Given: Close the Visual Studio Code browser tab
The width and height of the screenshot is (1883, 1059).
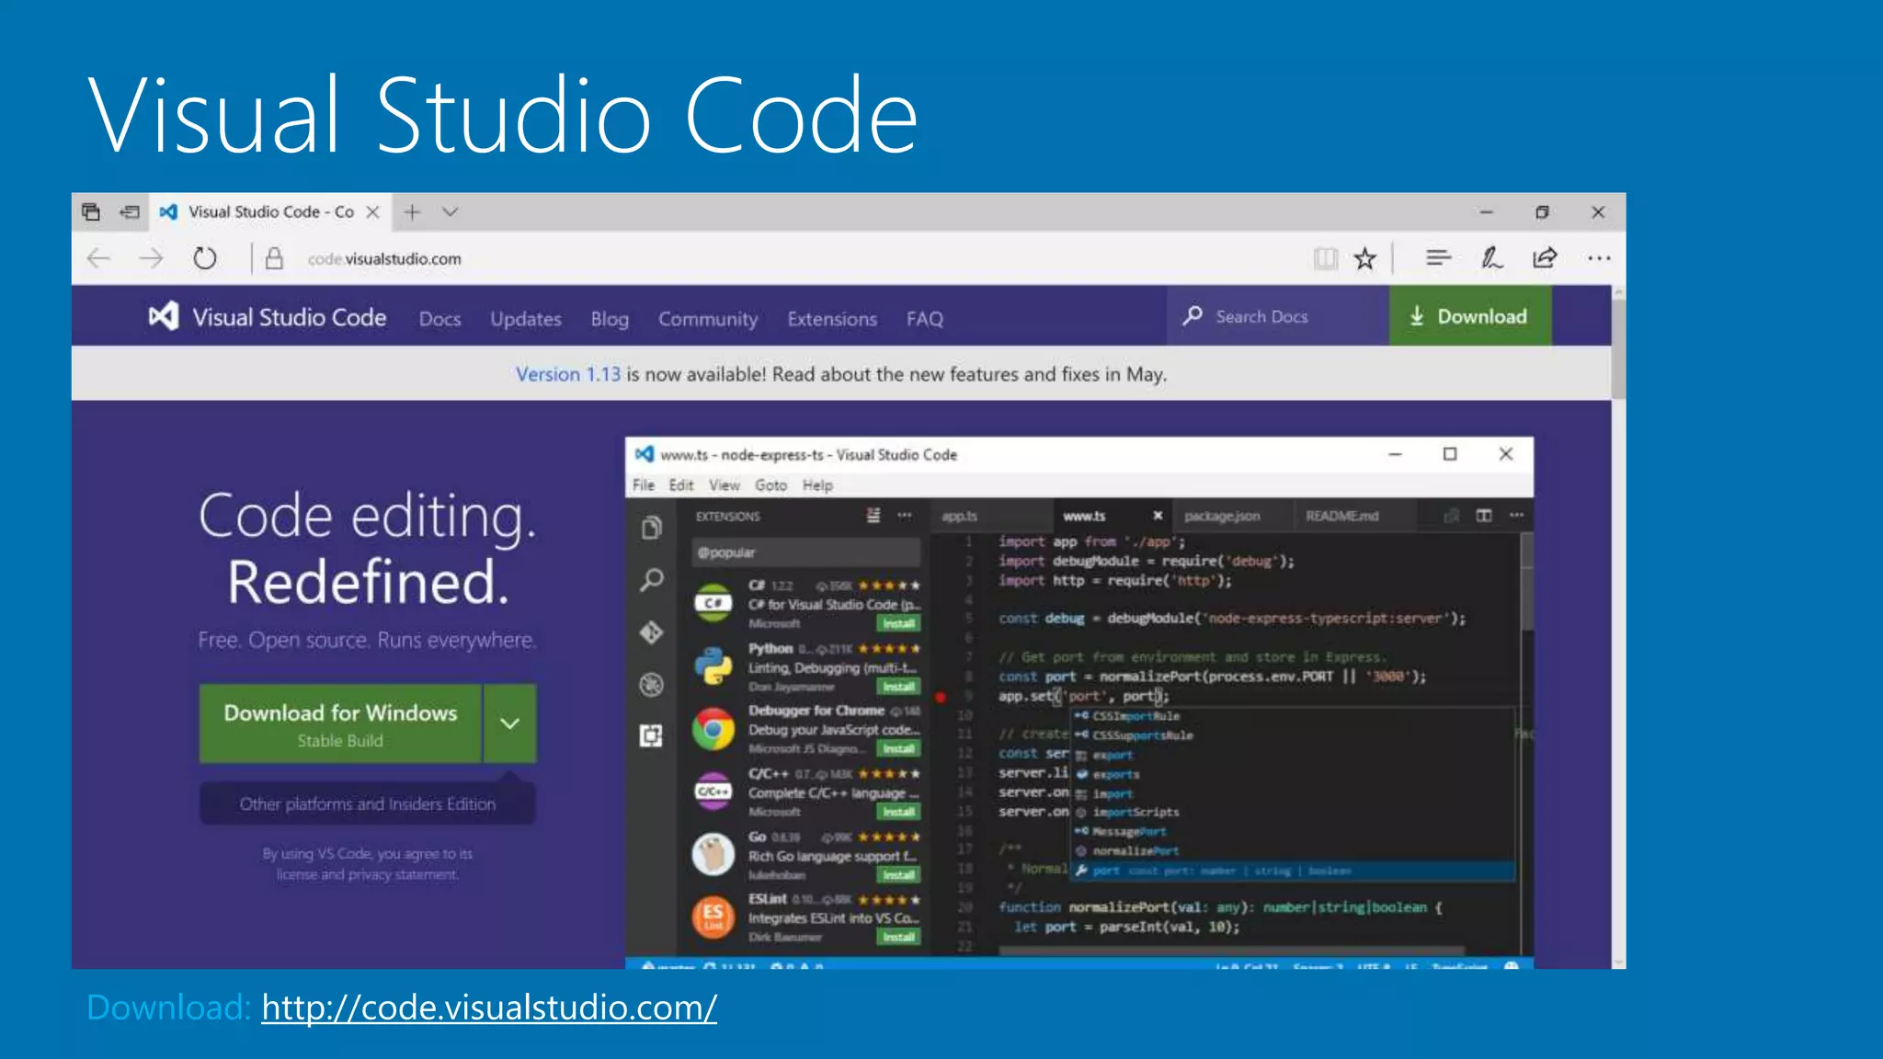Looking at the screenshot, I should click(372, 211).
